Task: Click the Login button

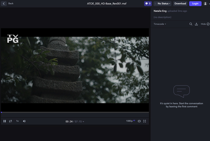Action: (195, 4)
